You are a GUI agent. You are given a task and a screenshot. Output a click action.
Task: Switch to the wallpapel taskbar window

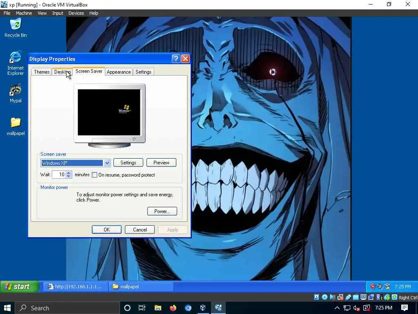[x=141, y=287]
